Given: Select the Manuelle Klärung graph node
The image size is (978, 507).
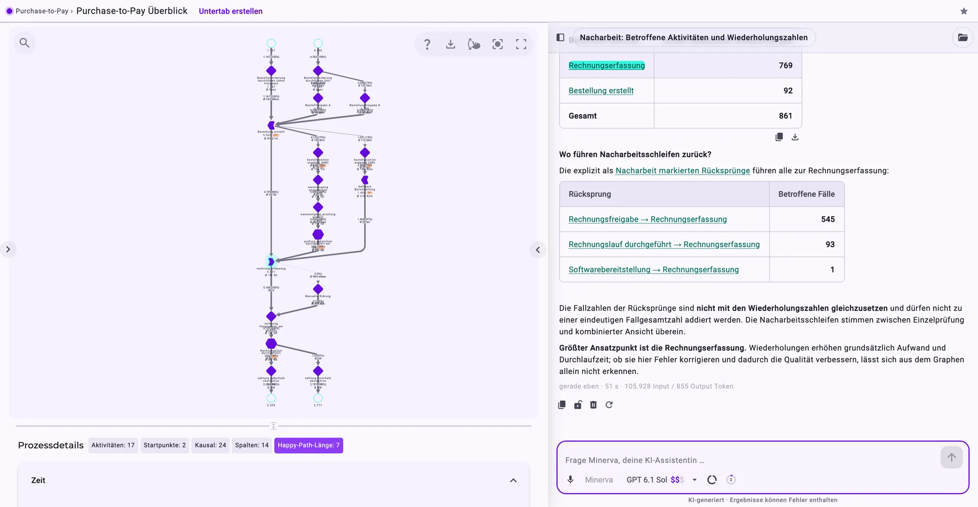Looking at the screenshot, I should 318,289.
